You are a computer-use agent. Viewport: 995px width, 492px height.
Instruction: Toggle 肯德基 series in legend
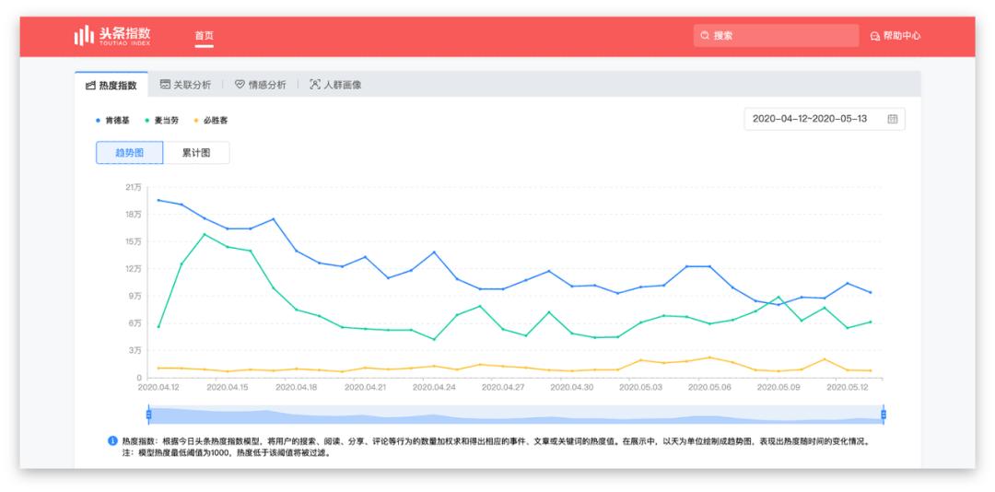click(x=112, y=120)
